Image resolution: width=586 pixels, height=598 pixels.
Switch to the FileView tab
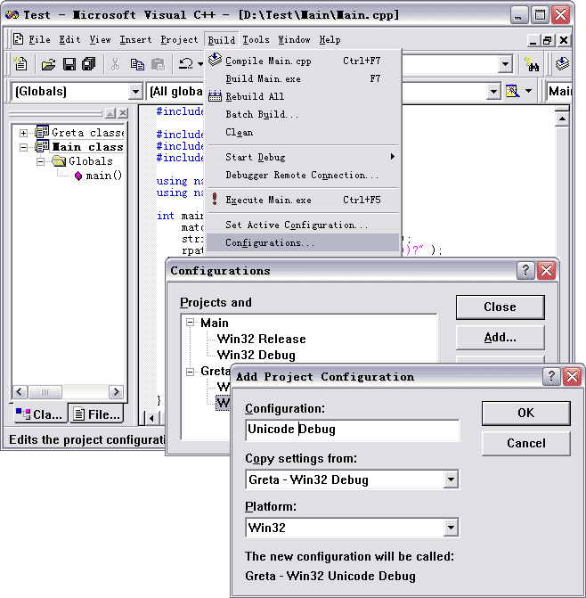98,414
